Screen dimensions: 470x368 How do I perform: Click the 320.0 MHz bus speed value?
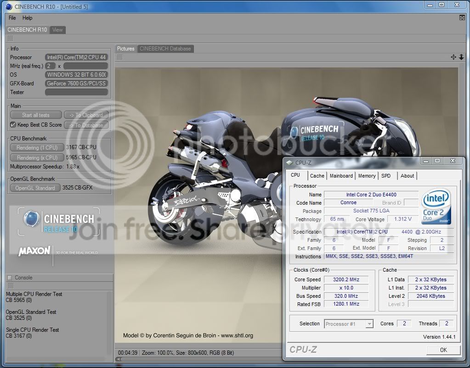pos(346,296)
